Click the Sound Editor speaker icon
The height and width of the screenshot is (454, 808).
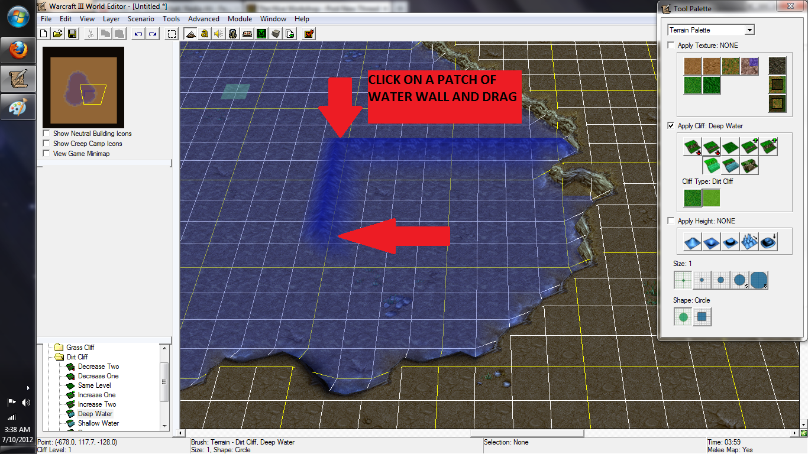click(219, 34)
